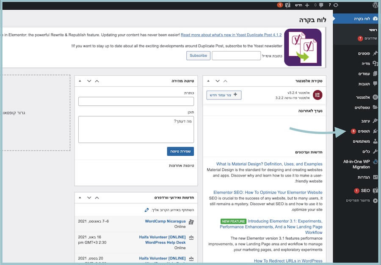Move 'סקירת אלמנטור' widget up with chevron
The height and width of the screenshot is (265, 381).
pyautogui.click(x=226, y=81)
